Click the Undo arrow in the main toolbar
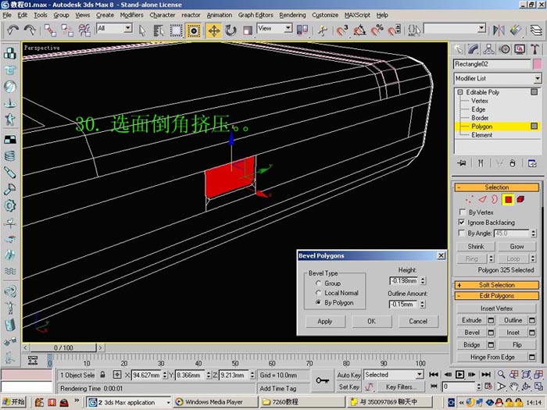Image resolution: width=547 pixels, height=410 pixels. pyautogui.click(x=13, y=30)
